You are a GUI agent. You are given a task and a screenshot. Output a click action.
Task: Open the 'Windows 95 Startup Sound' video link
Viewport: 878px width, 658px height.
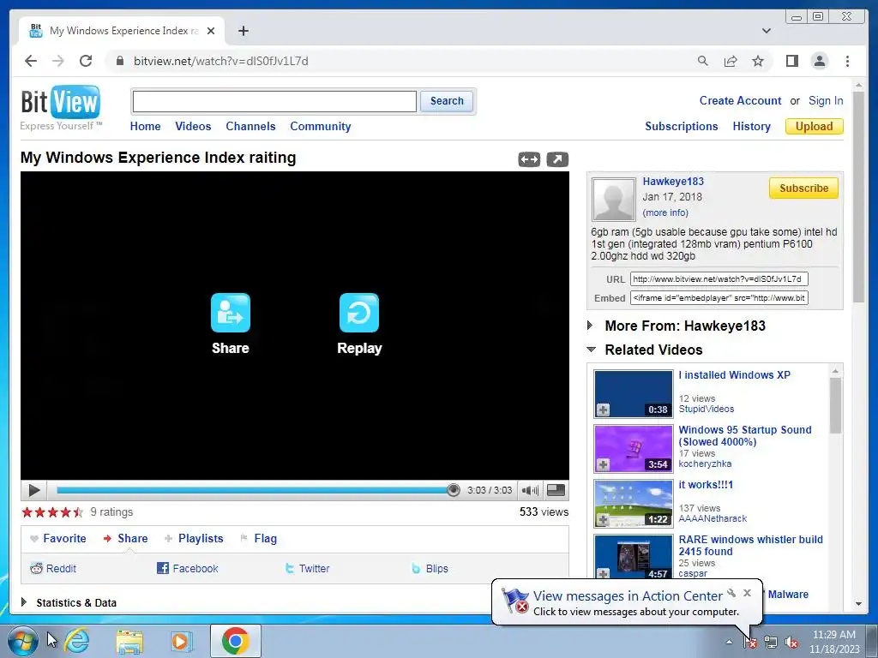[x=745, y=436]
